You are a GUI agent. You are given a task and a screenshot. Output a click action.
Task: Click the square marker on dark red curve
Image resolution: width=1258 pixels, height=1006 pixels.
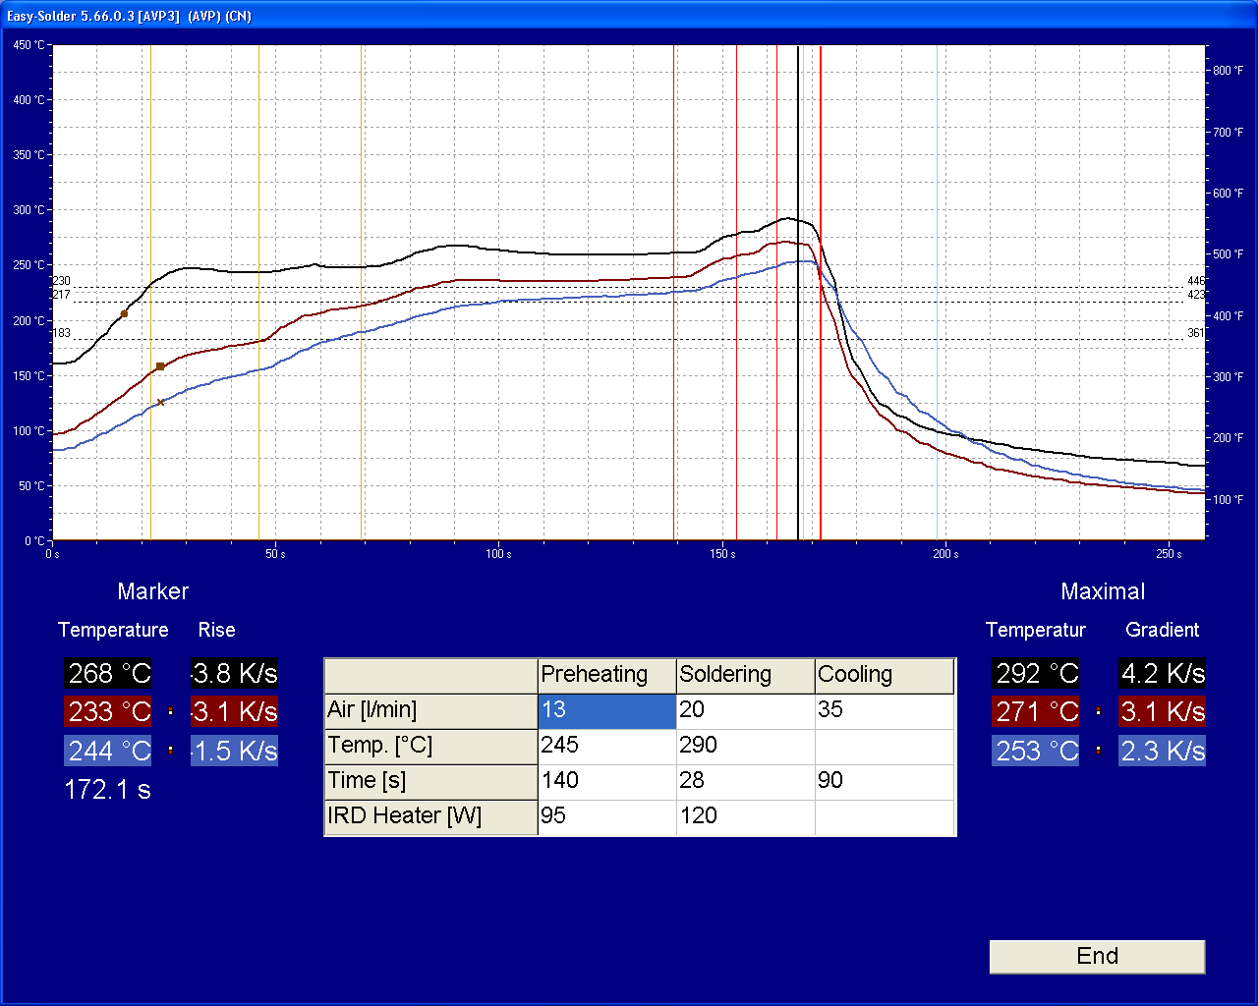(160, 366)
